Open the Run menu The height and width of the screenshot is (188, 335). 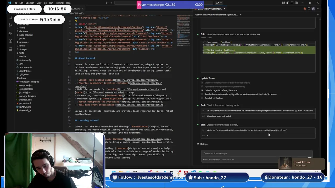click(51, 3)
